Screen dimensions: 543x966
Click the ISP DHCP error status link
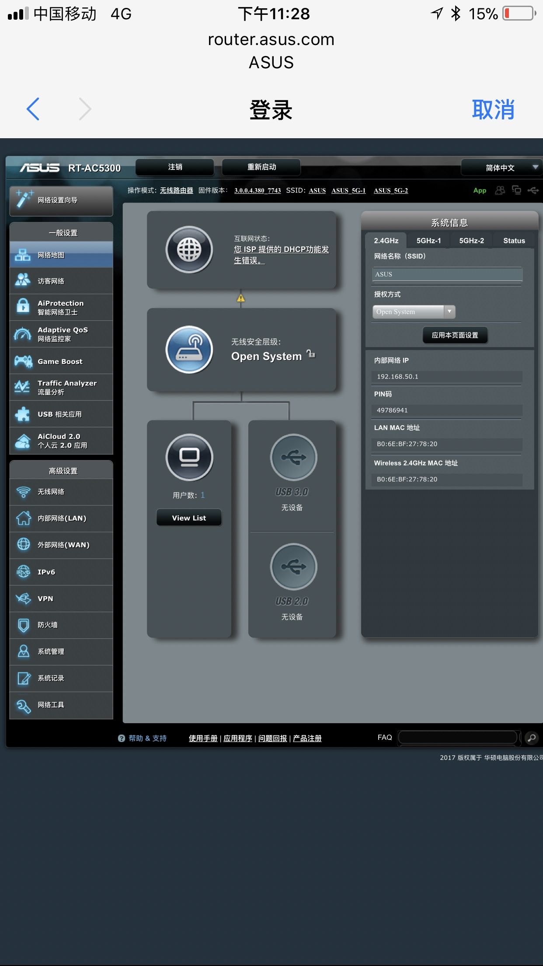tap(281, 255)
